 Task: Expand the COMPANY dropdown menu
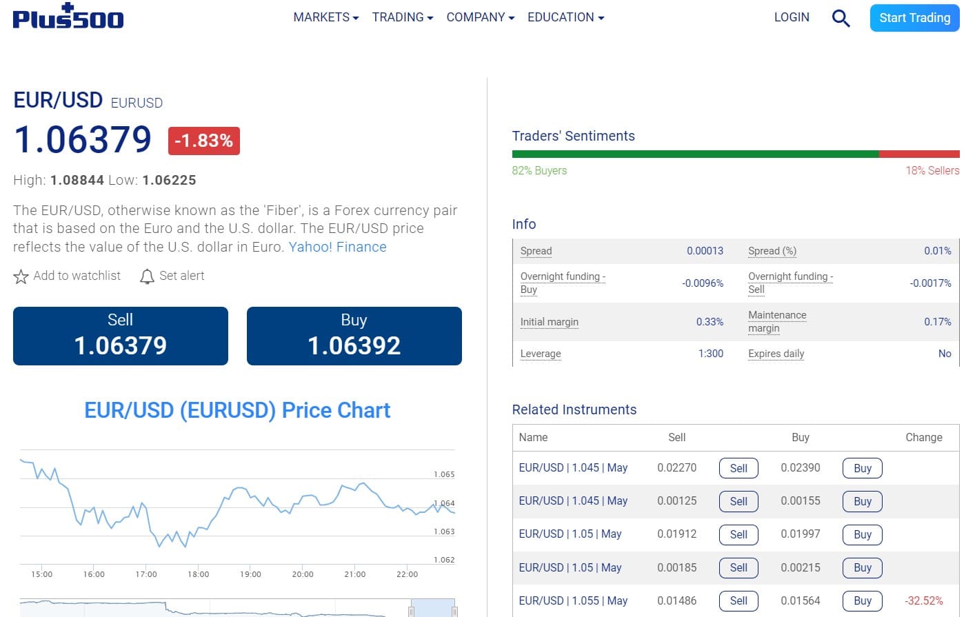coord(481,17)
